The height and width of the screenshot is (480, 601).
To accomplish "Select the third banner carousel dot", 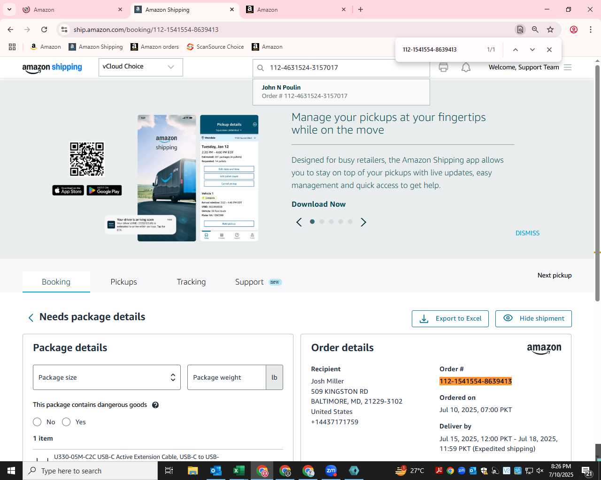I will tap(331, 222).
